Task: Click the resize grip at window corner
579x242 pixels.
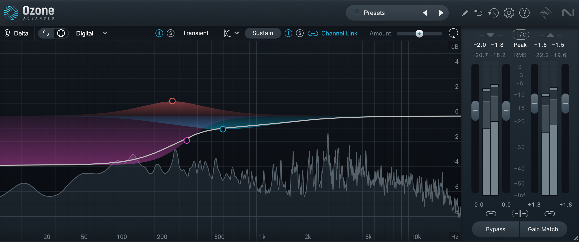Action: point(576,239)
